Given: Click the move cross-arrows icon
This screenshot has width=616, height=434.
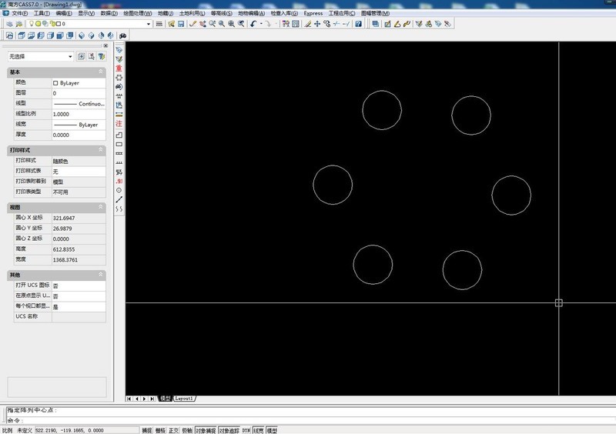Looking at the screenshot, I should tap(317, 24).
